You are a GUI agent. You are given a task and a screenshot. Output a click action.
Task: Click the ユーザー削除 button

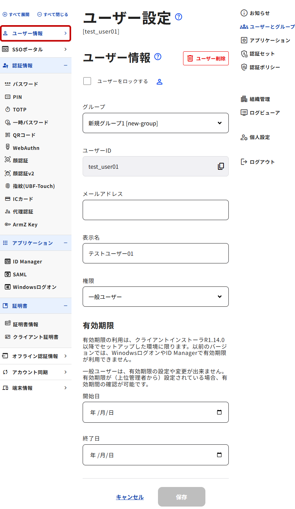point(206,58)
